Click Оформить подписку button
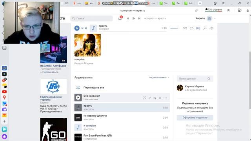Image resolution: width=251 pixels, height=141 pixels. pos(195,117)
